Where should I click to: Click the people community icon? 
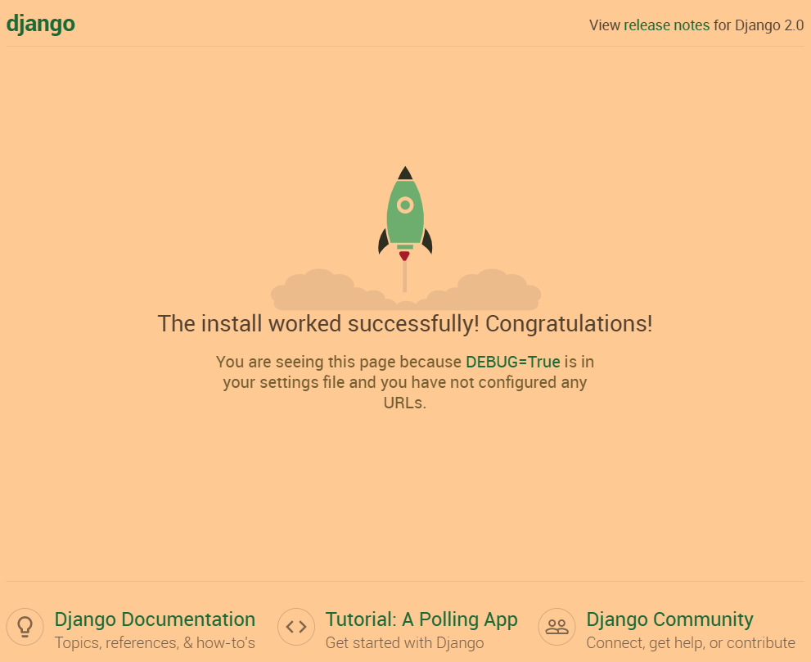coord(557,627)
